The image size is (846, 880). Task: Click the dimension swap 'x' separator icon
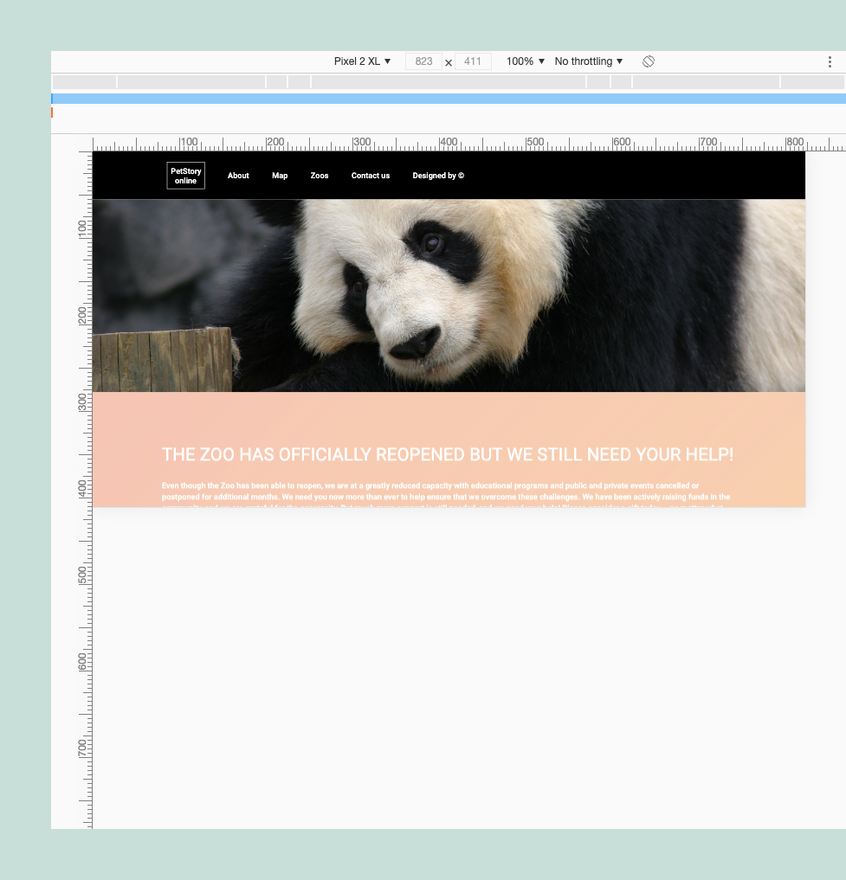point(448,61)
